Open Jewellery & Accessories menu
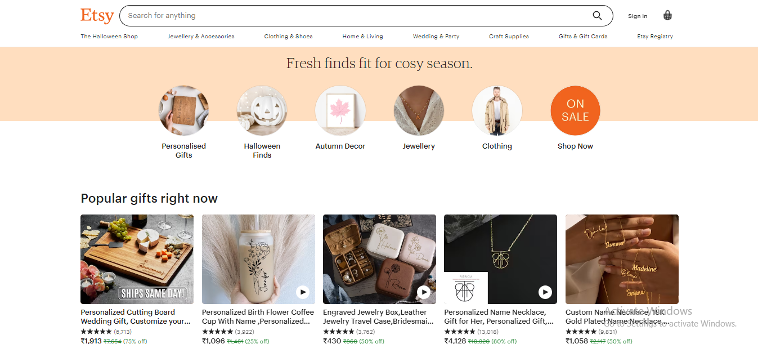 click(x=201, y=37)
